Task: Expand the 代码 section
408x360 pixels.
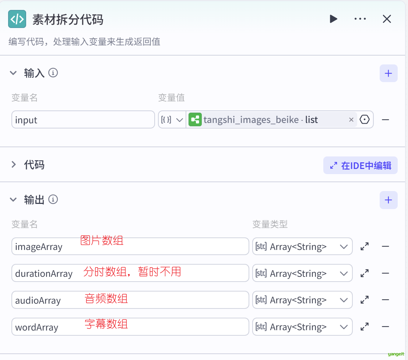Action: [x=14, y=165]
